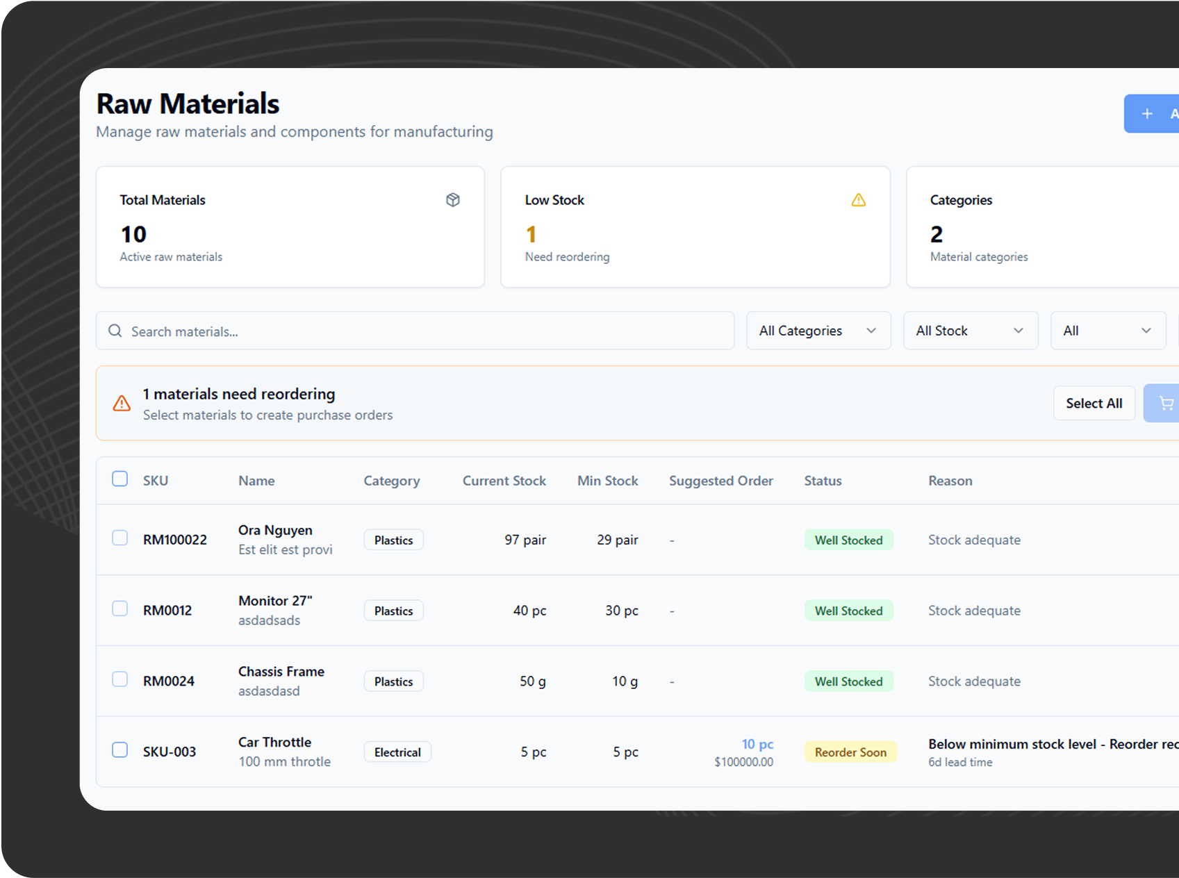The image size is (1179, 878).
Task: Click the shopping cart icon button
Action: click(1166, 403)
